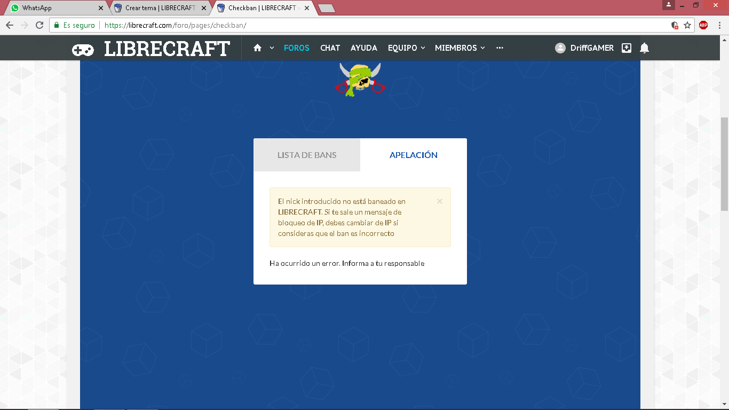This screenshot has height=410, width=729.
Task: Switch to the LISTA DE BANS tab
Action: pos(307,155)
